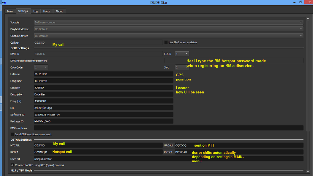Viewport: 313px width, 176px height.
Task: Click the Description field
Action: click(104, 94)
